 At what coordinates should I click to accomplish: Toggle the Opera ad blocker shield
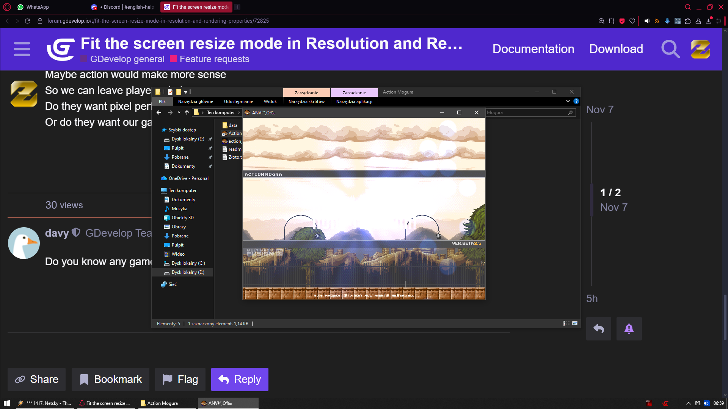point(622,21)
